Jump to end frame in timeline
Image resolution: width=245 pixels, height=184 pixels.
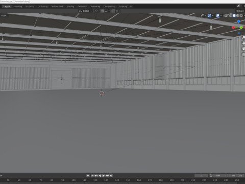click(111, 176)
